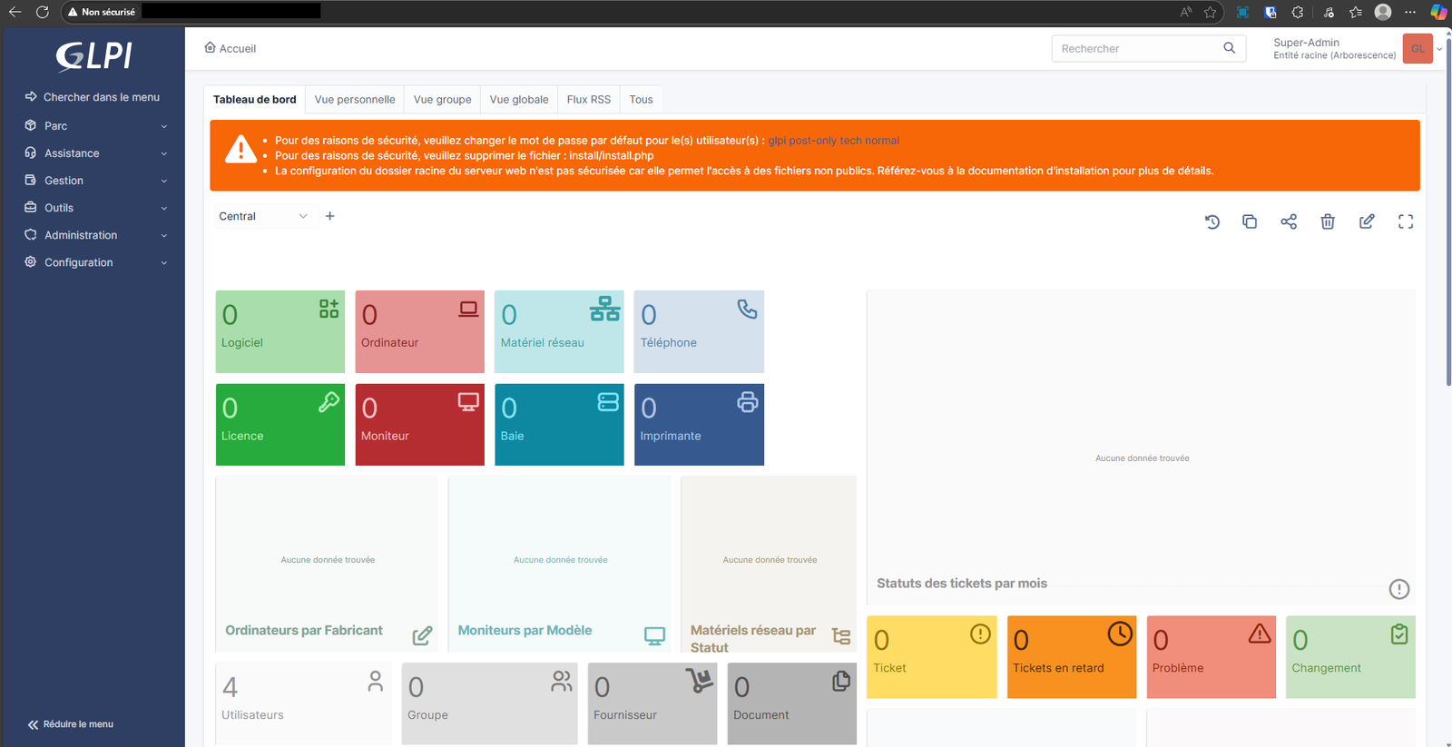
Task: Click the GLPI logo
Action: pos(93,56)
